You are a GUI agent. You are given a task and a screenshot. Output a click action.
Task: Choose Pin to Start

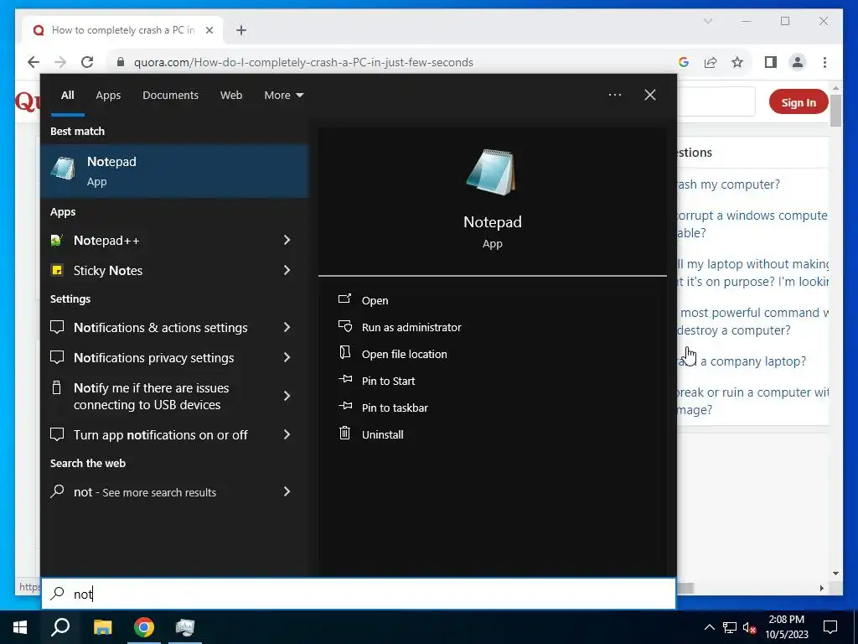389,382
